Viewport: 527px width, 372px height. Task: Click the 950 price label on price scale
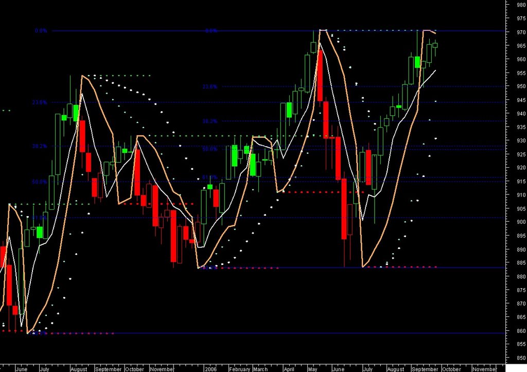(521, 86)
